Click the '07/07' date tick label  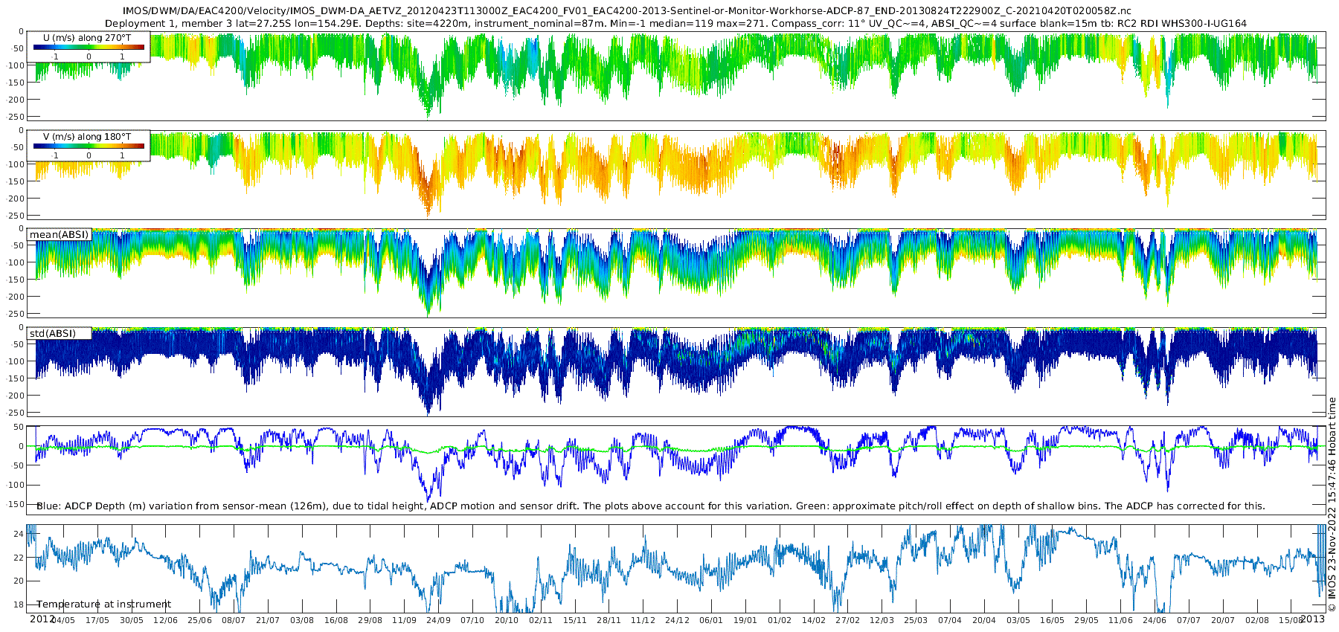pos(1189,620)
